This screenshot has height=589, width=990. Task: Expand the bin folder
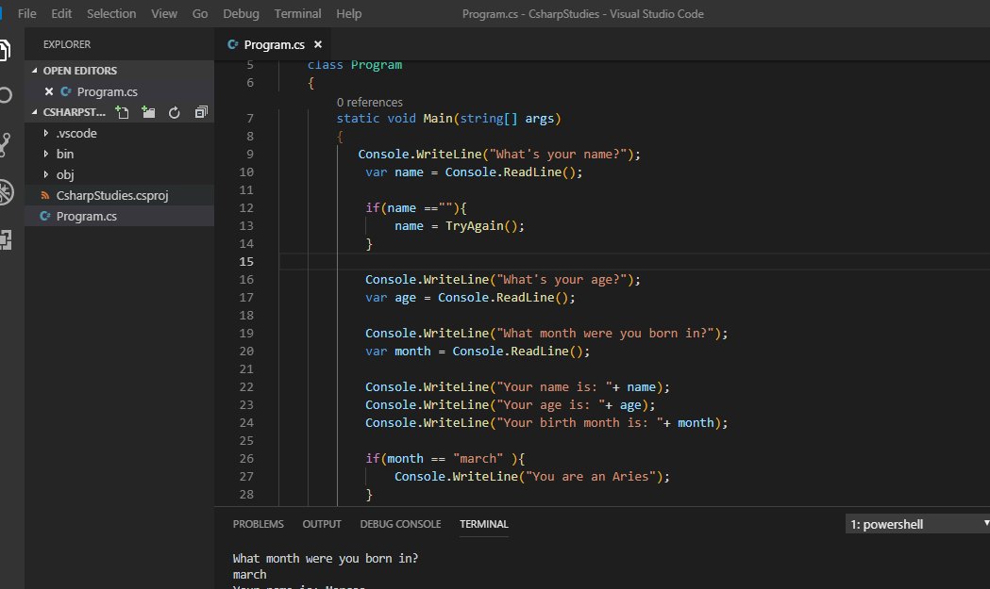tap(64, 154)
